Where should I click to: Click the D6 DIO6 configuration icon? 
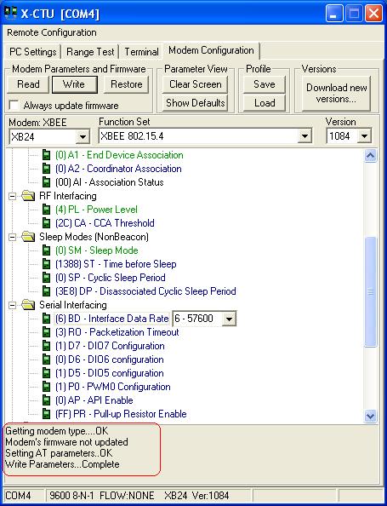click(x=47, y=359)
